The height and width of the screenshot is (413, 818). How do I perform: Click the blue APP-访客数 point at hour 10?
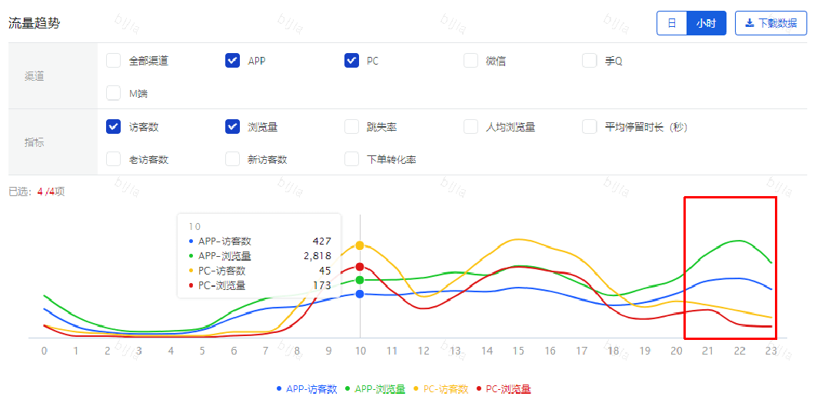(x=360, y=294)
